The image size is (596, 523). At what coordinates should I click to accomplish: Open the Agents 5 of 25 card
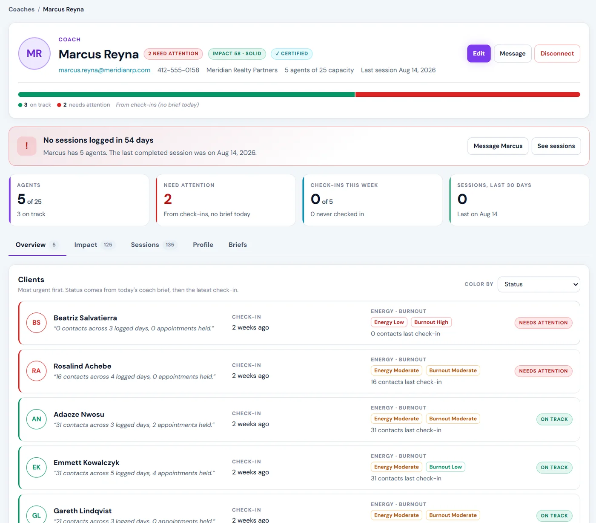click(79, 200)
